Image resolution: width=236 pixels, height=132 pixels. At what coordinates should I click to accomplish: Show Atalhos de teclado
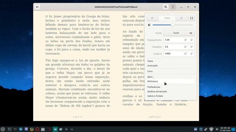click(x=171, y=91)
